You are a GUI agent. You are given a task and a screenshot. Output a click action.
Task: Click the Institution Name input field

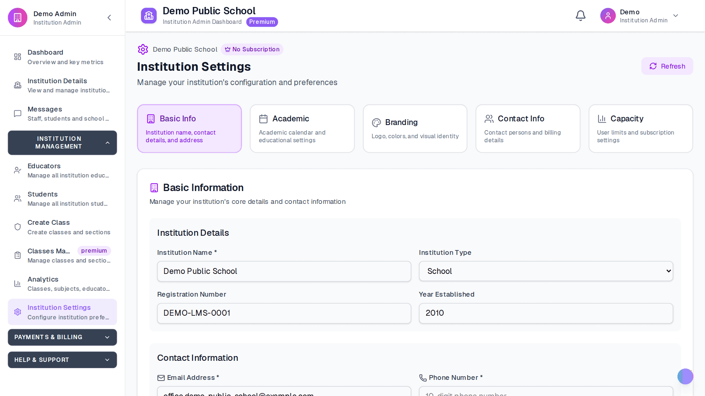coord(284,271)
